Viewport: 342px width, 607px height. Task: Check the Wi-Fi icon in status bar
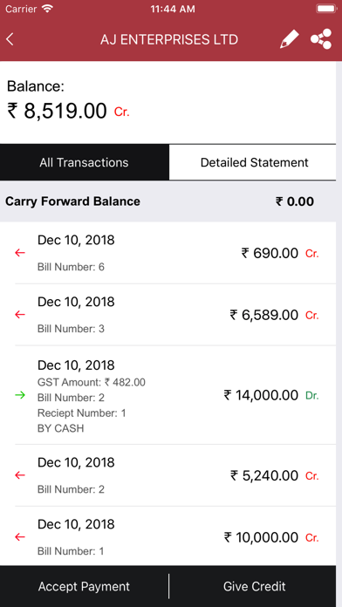47,9
